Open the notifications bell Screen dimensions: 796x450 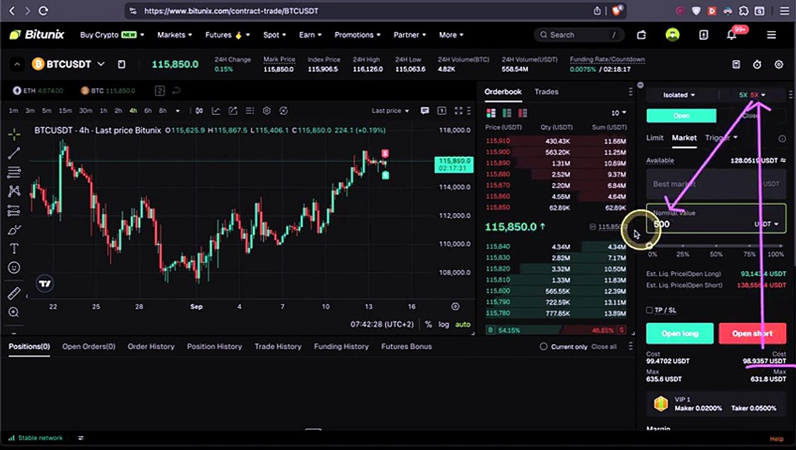click(732, 35)
